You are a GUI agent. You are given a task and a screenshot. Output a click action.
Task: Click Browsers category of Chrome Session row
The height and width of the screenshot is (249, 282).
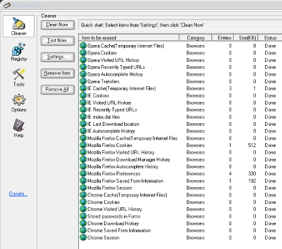196,238
